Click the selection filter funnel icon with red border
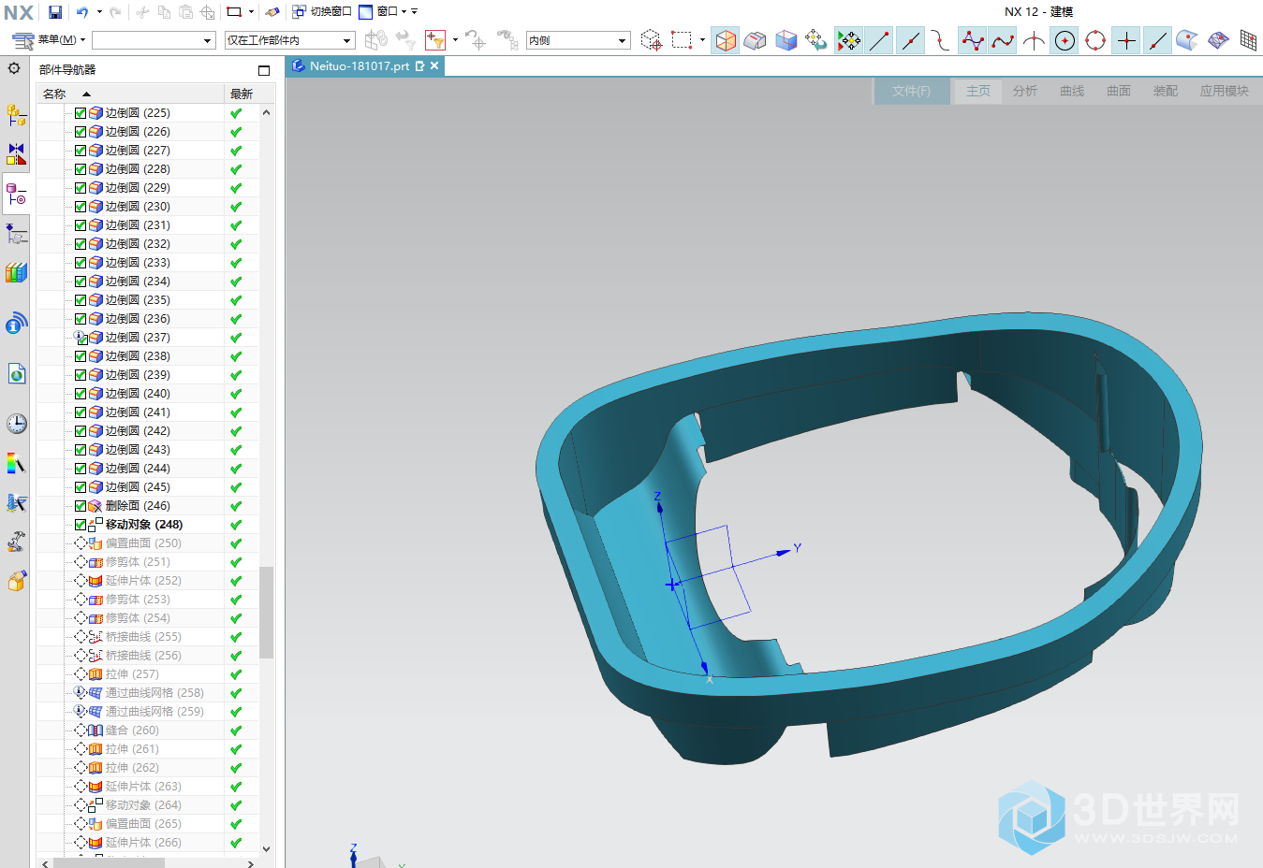The height and width of the screenshot is (868, 1263). coord(435,40)
